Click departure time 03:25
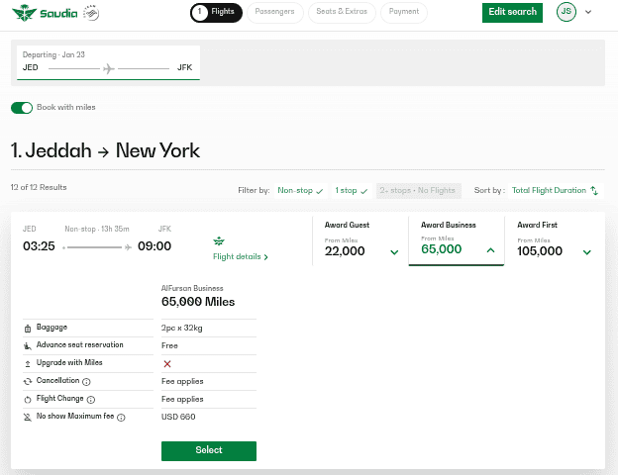618x475 pixels. click(x=39, y=246)
